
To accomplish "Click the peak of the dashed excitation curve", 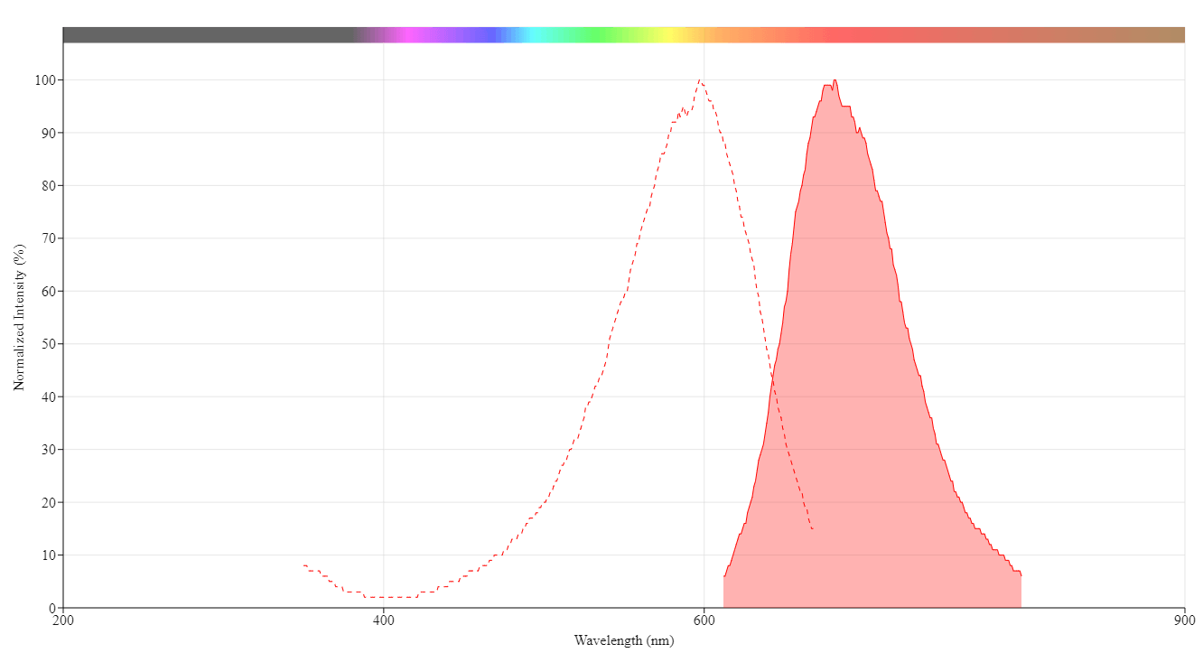I will point(700,80).
